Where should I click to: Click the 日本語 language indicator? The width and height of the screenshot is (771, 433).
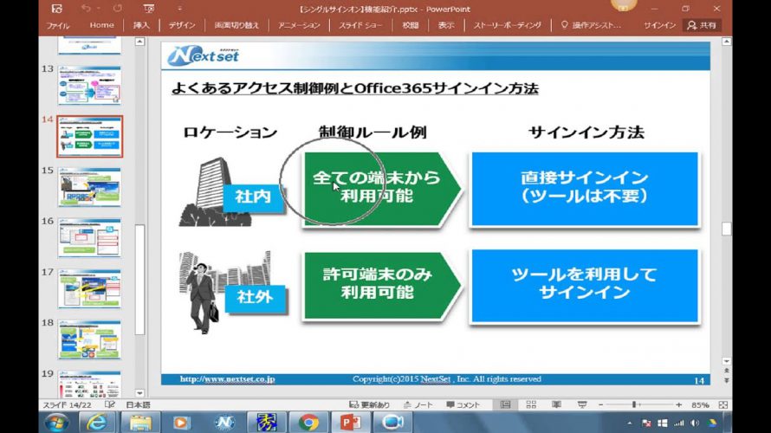point(138,405)
